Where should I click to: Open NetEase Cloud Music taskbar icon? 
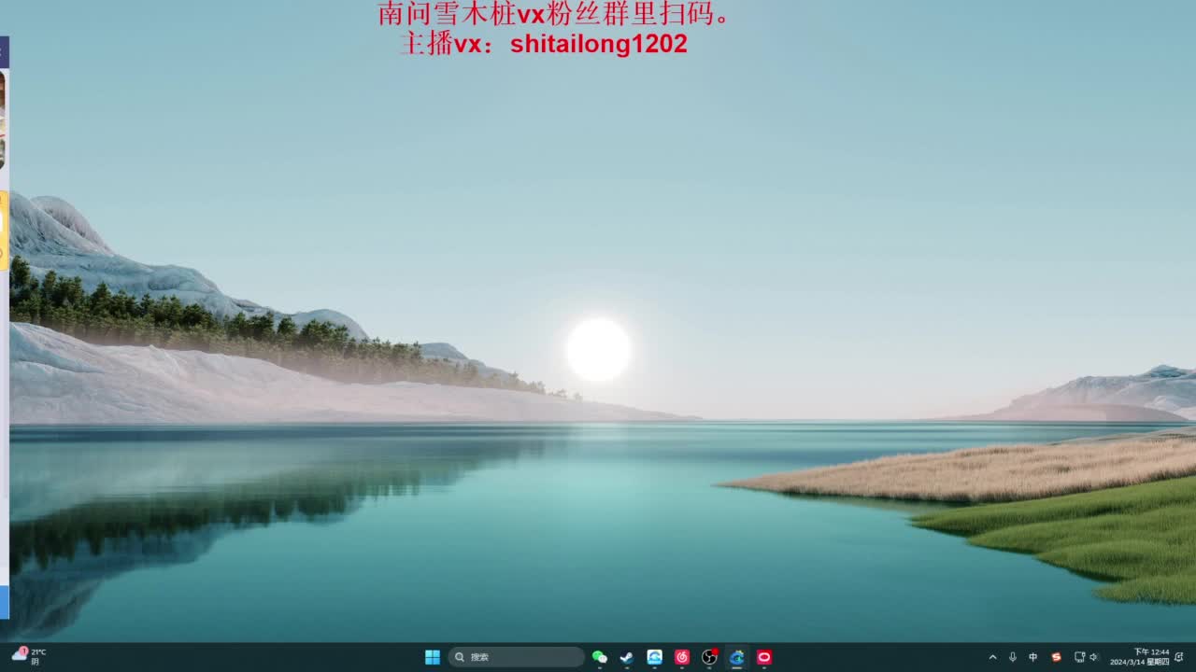click(x=682, y=657)
